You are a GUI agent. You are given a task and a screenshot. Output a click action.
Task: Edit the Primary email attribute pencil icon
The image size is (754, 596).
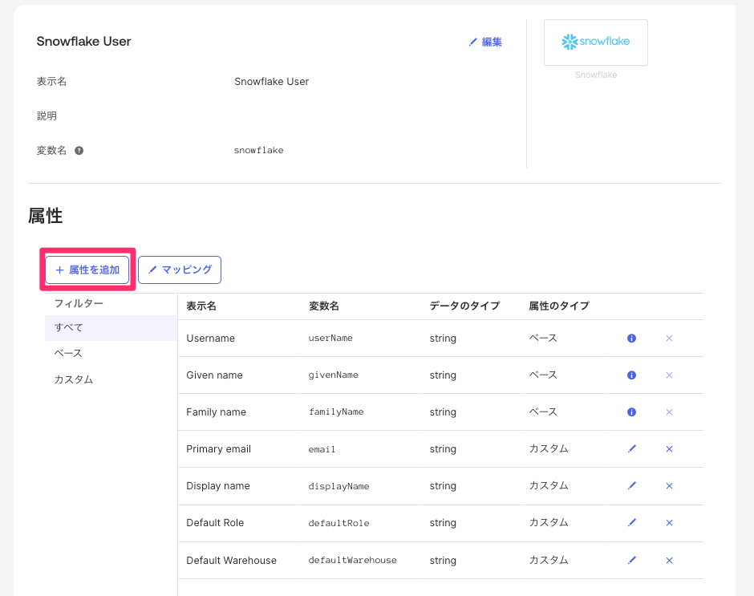631,449
